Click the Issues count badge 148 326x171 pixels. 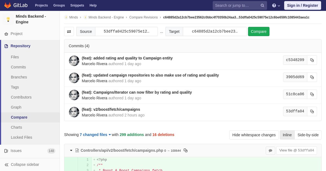pyautogui.click(x=51, y=151)
